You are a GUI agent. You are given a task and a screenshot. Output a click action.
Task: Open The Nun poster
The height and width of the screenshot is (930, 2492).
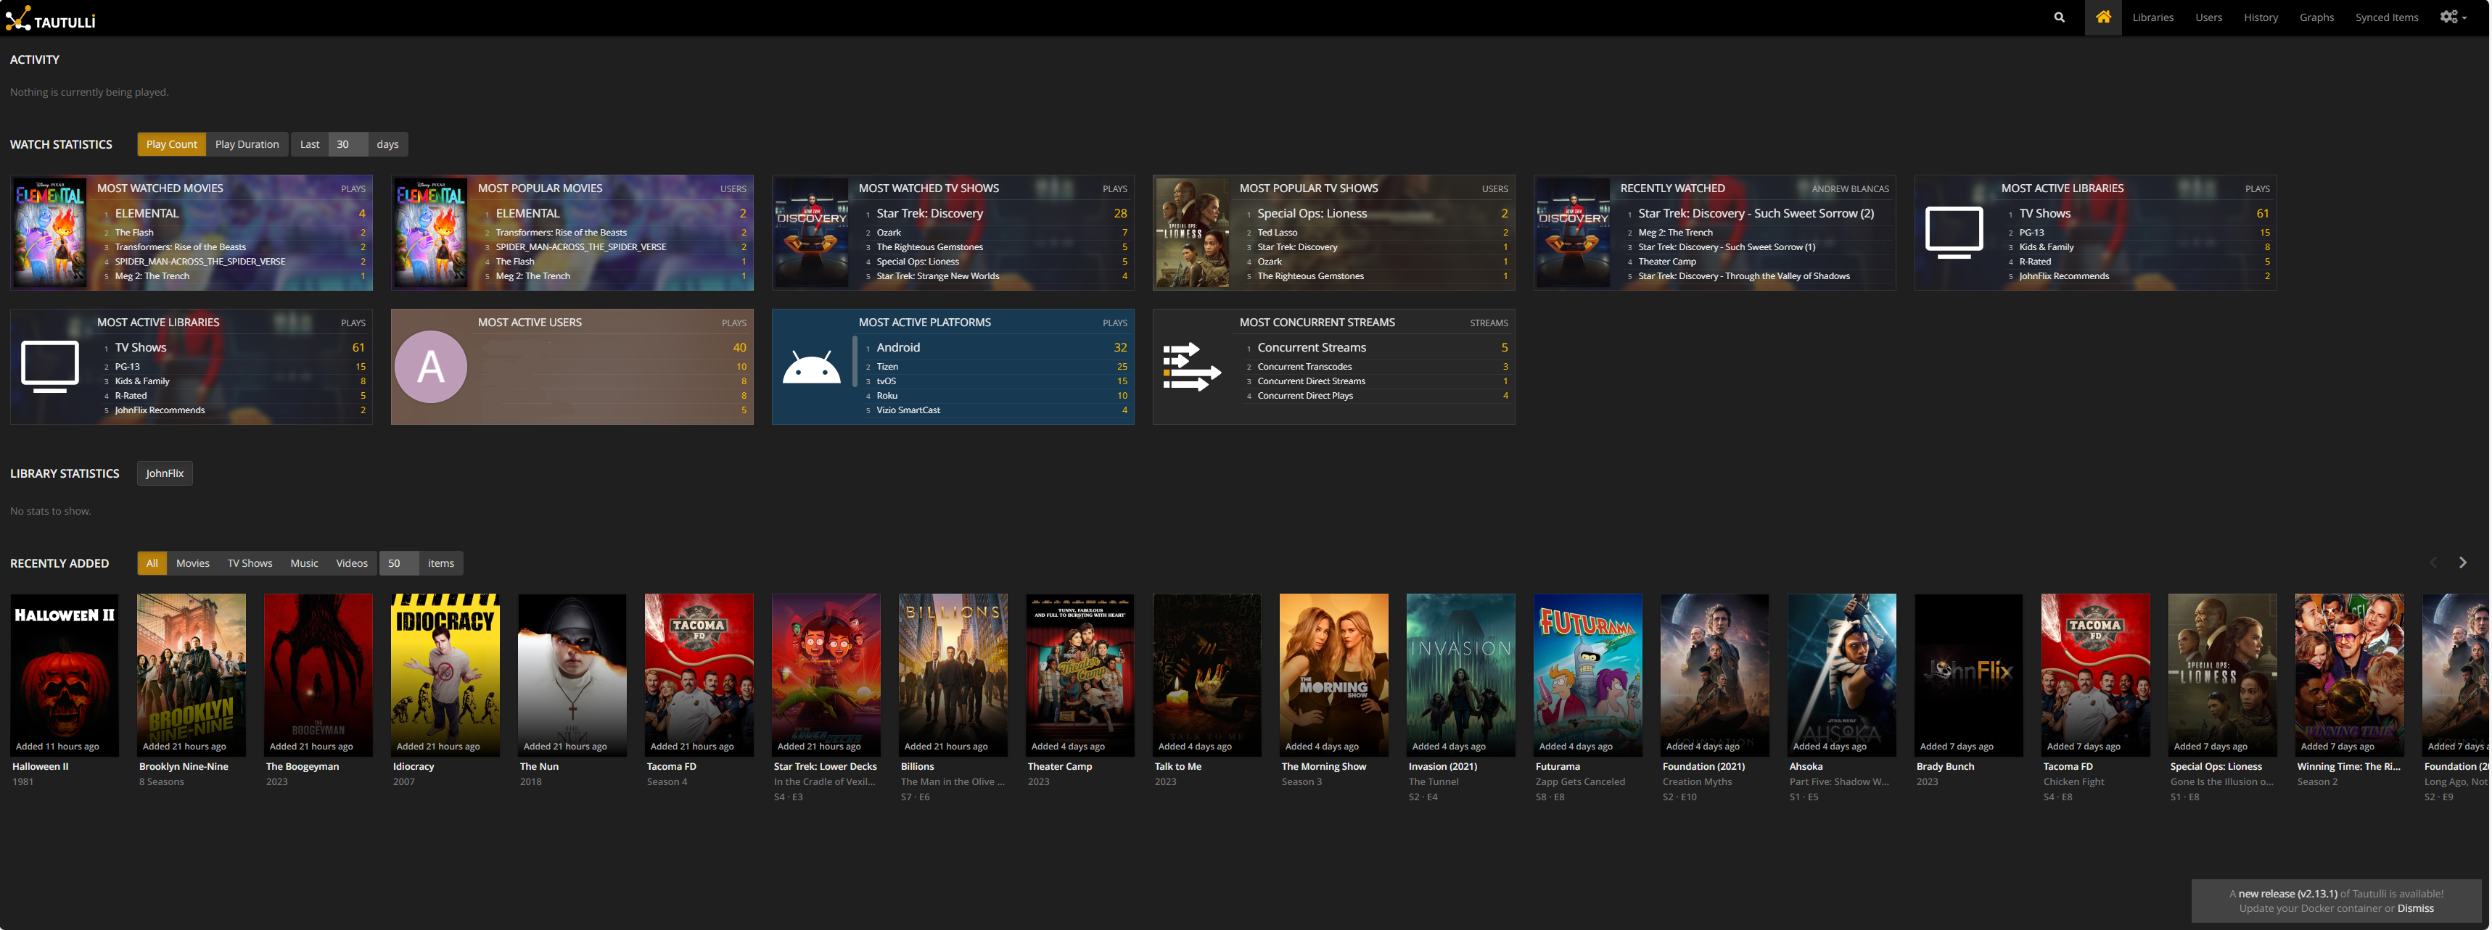[572, 675]
